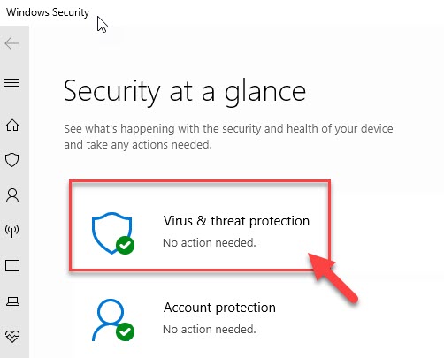This screenshot has height=358, width=444.
Task: Click the large blue person tile icon
Action: click(111, 320)
